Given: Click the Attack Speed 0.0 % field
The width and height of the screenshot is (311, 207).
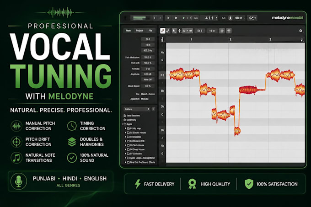Looking at the screenshot, I should click(148, 86).
